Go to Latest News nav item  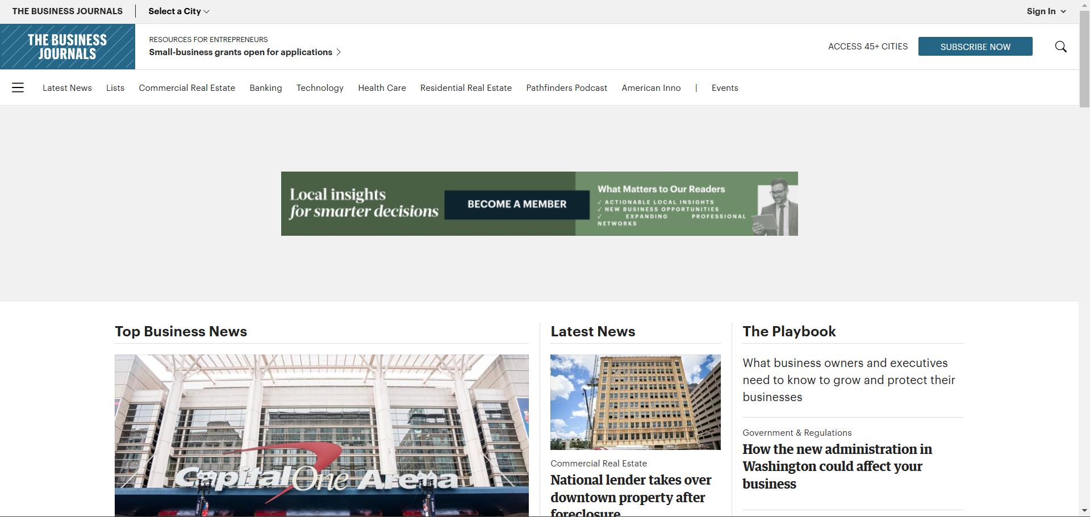click(67, 88)
